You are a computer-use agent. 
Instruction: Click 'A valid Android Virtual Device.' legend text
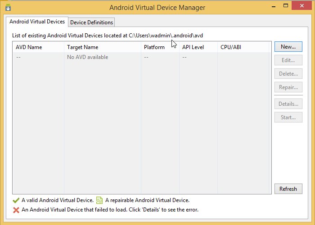(x=58, y=200)
